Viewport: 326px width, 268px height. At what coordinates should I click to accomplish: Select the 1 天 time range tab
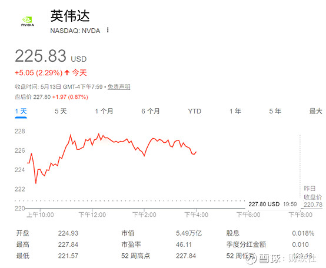point(21,111)
